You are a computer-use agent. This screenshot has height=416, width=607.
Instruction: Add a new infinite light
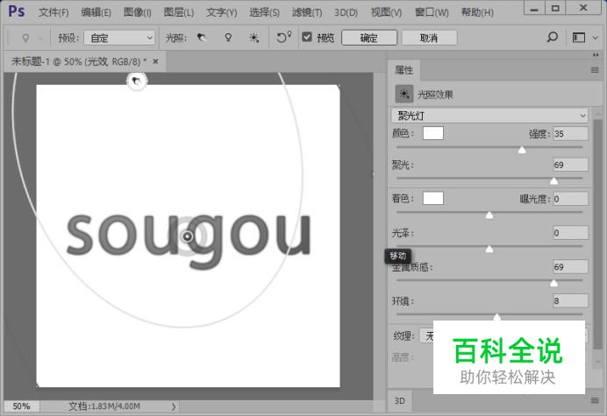pyautogui.click(x=254, y=38)
